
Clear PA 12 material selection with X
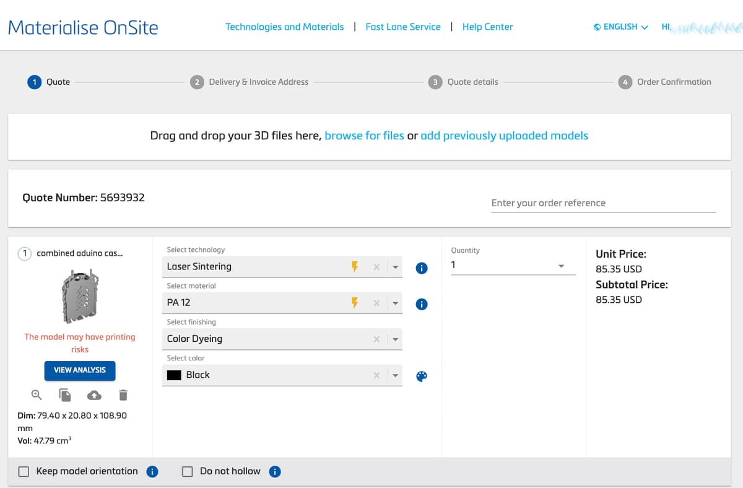tap(376, 303)
